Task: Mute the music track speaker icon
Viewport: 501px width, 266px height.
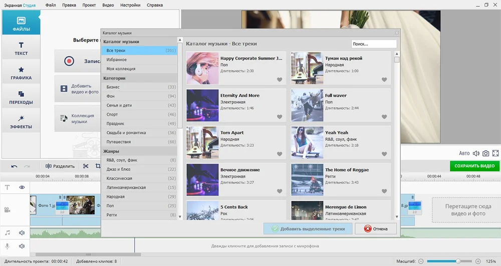Action: (22, 233)
